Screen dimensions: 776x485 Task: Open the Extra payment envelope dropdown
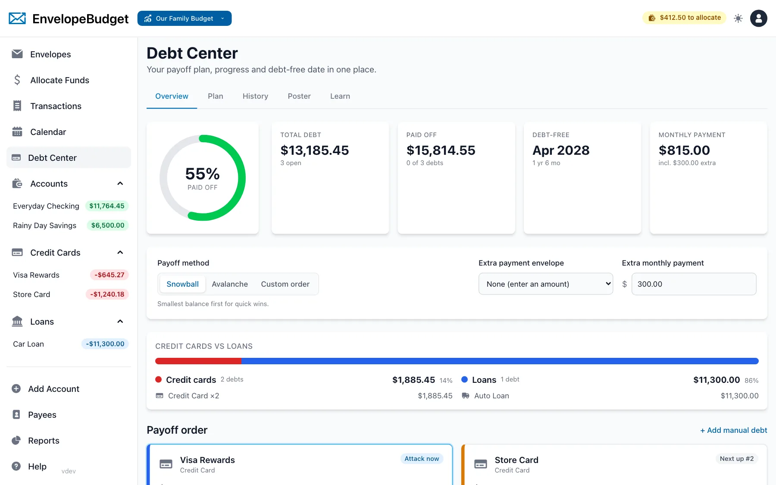(x=546, y=284)
